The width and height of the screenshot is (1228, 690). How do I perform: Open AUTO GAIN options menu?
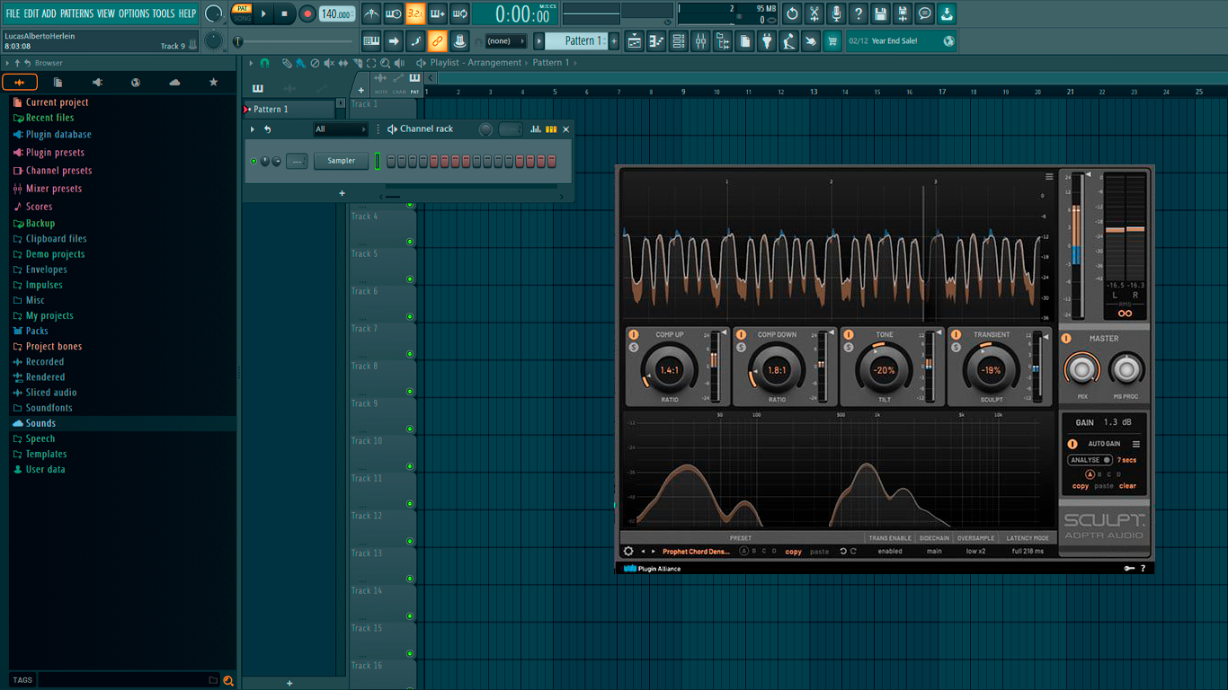tap(1136, 444)
